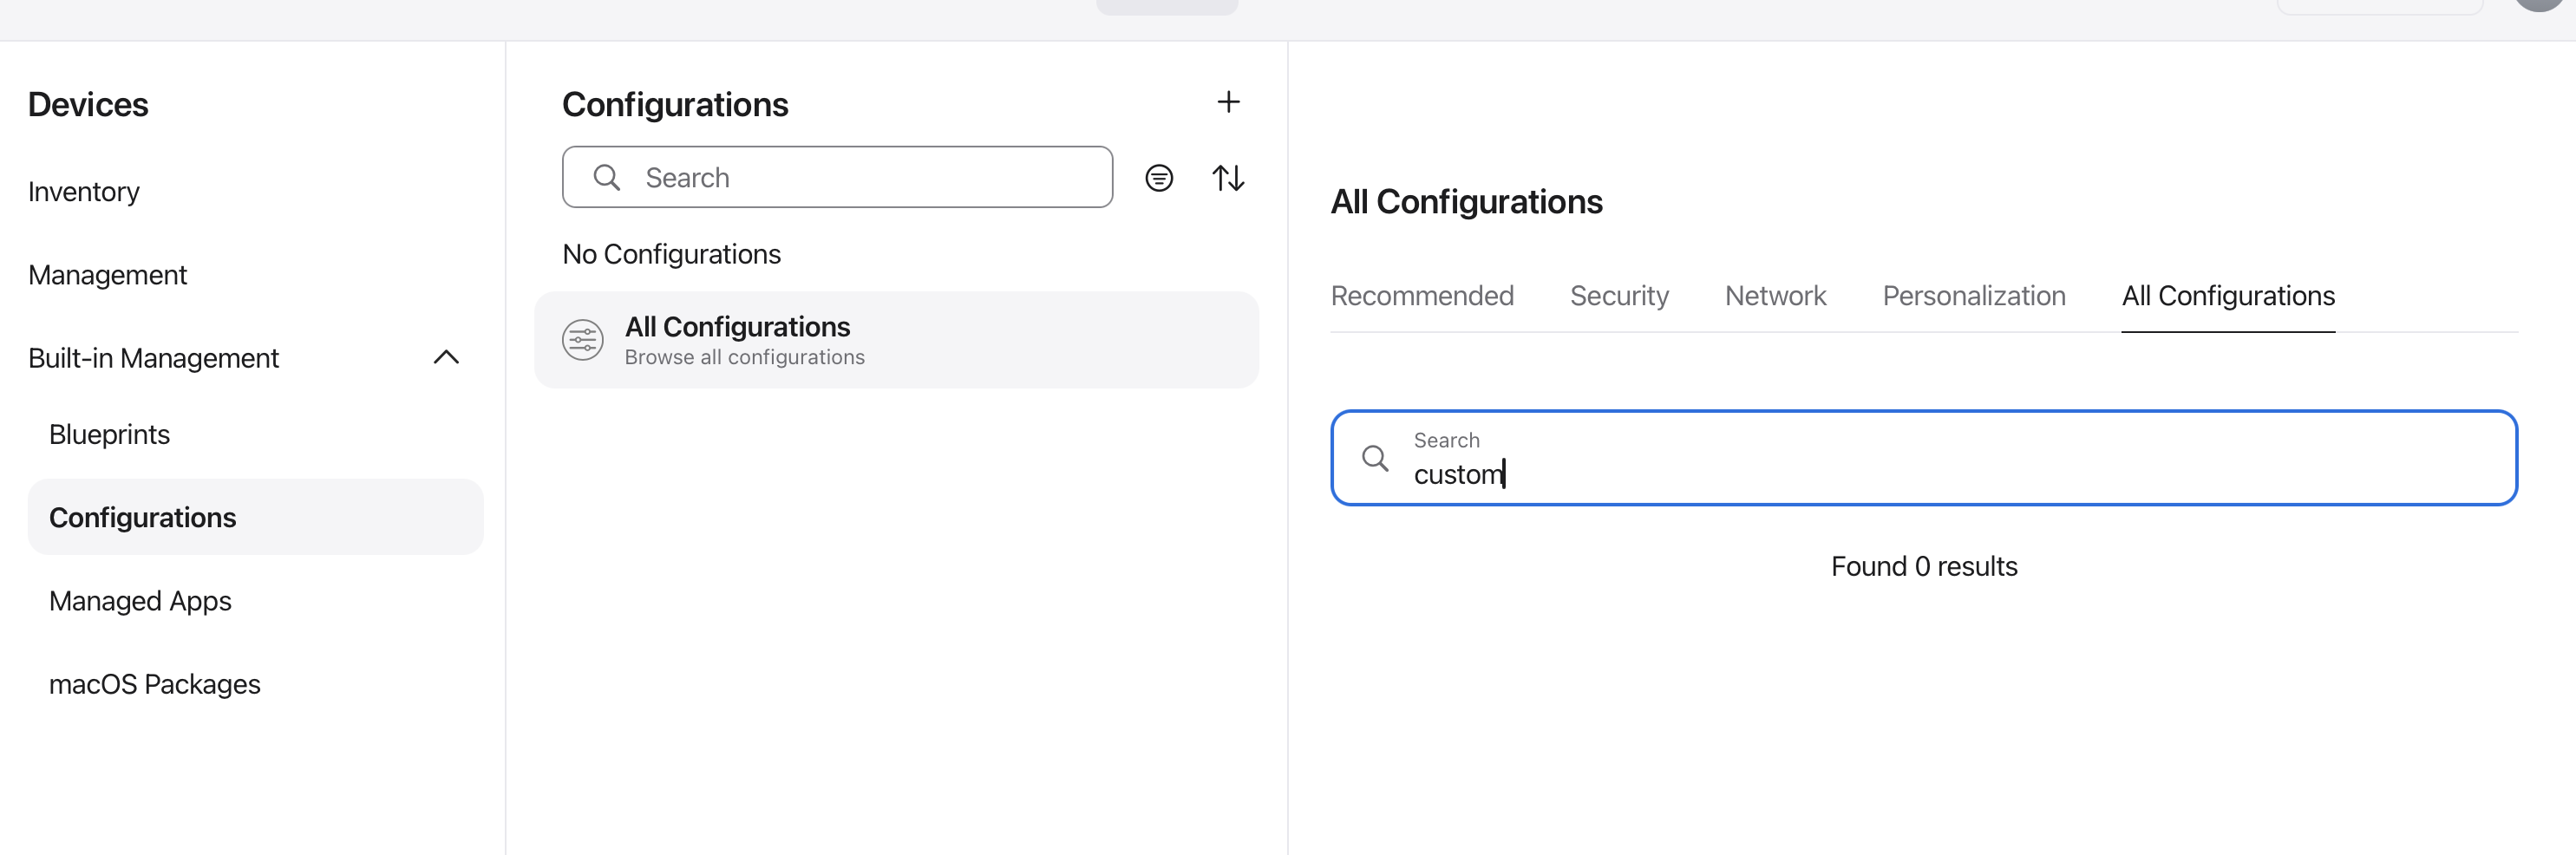
Task: Open macOS Packages in the sidebar
Action: point(155,684)
